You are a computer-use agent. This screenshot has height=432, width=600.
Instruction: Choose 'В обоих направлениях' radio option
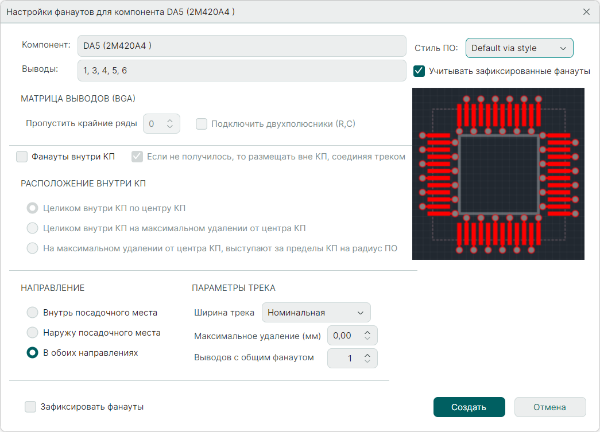click(x=33, y=353)
